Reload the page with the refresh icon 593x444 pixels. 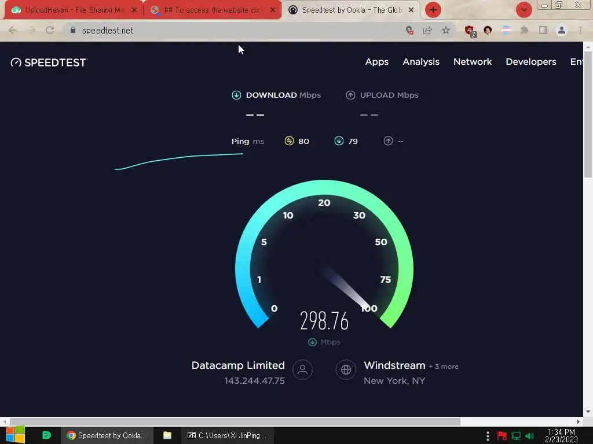tap(50, 30)
